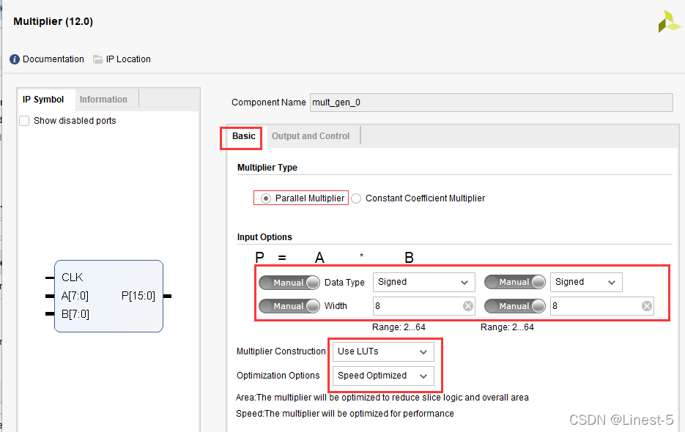
Task: Open Optimization Options Speed Optimized dropdown
Action: click(383, 376)
